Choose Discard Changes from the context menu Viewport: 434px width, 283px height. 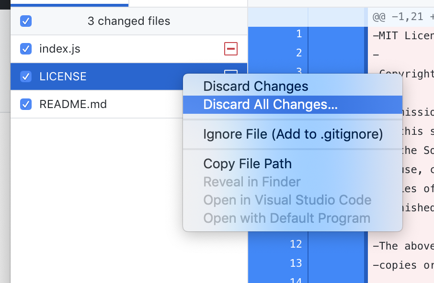tap(255, 86)
